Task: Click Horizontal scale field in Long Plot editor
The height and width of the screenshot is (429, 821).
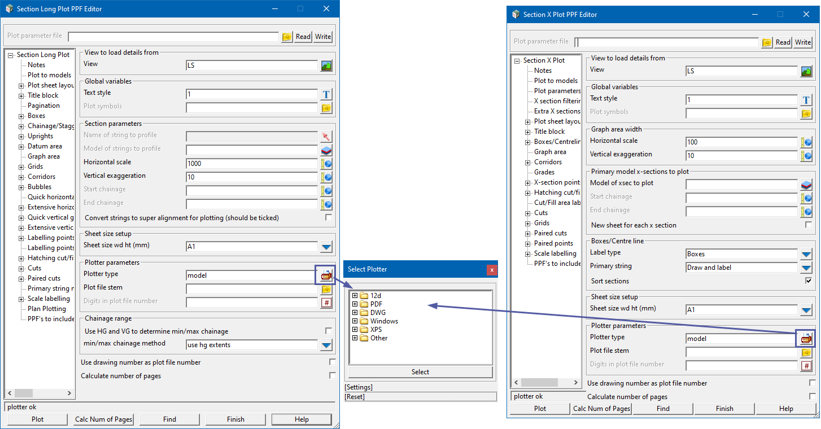Action: pyautogui.click(x=252, y=164)
